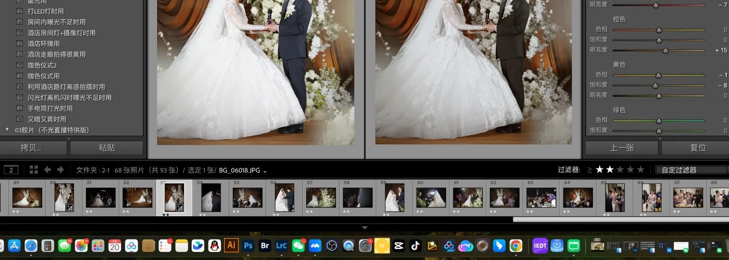Open Launchpad from the dock

click(x=98, y=245)
